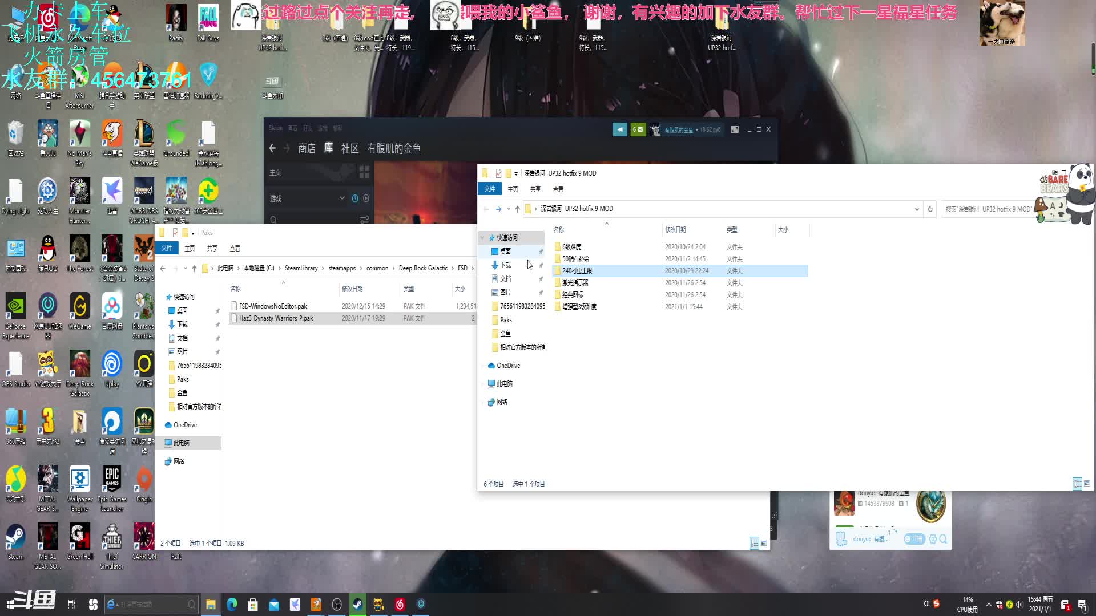The width and height of the screenshot is (1096, 616).
Task: Open the CARRION desktop shortcut
Action: pos(144,542)
